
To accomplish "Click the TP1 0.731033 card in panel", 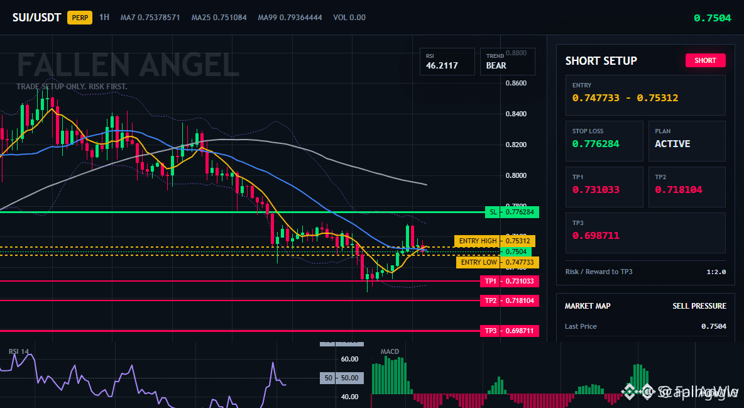I will (x=604, y=187).
